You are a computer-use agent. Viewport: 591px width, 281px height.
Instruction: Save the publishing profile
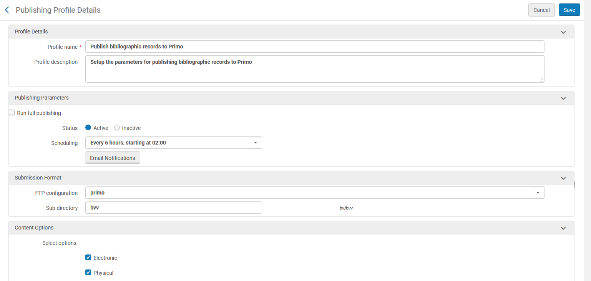point(569,10)
